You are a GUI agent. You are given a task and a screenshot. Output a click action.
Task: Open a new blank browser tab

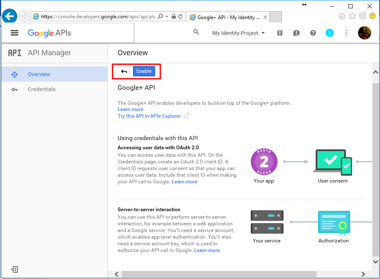pyautogui.click(x=276, y=17)
